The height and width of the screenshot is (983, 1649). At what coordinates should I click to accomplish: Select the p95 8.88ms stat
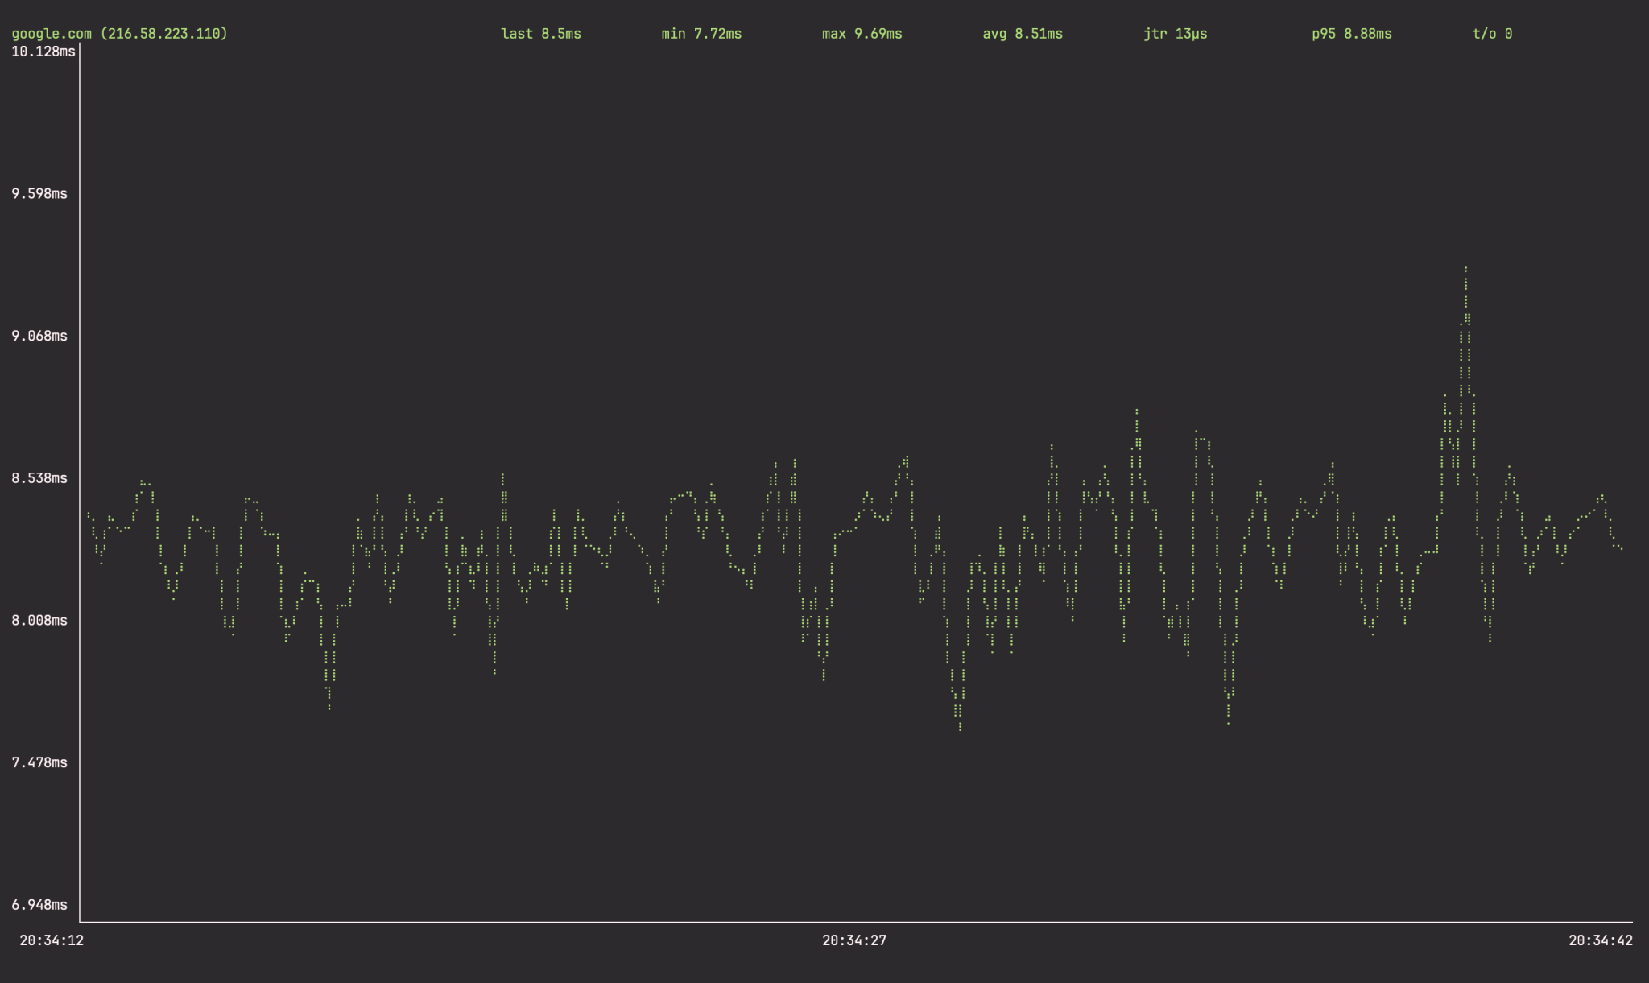tap(1351, 34)
